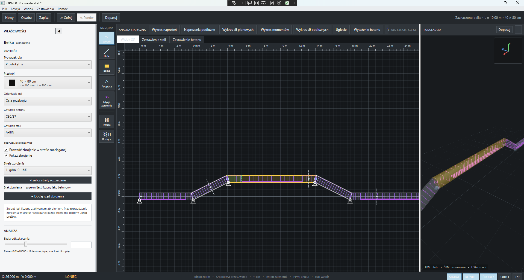Screen dimensions: 524x280
Task: Click the camera icon in the debug toolbar
Action: click(241, 3)
